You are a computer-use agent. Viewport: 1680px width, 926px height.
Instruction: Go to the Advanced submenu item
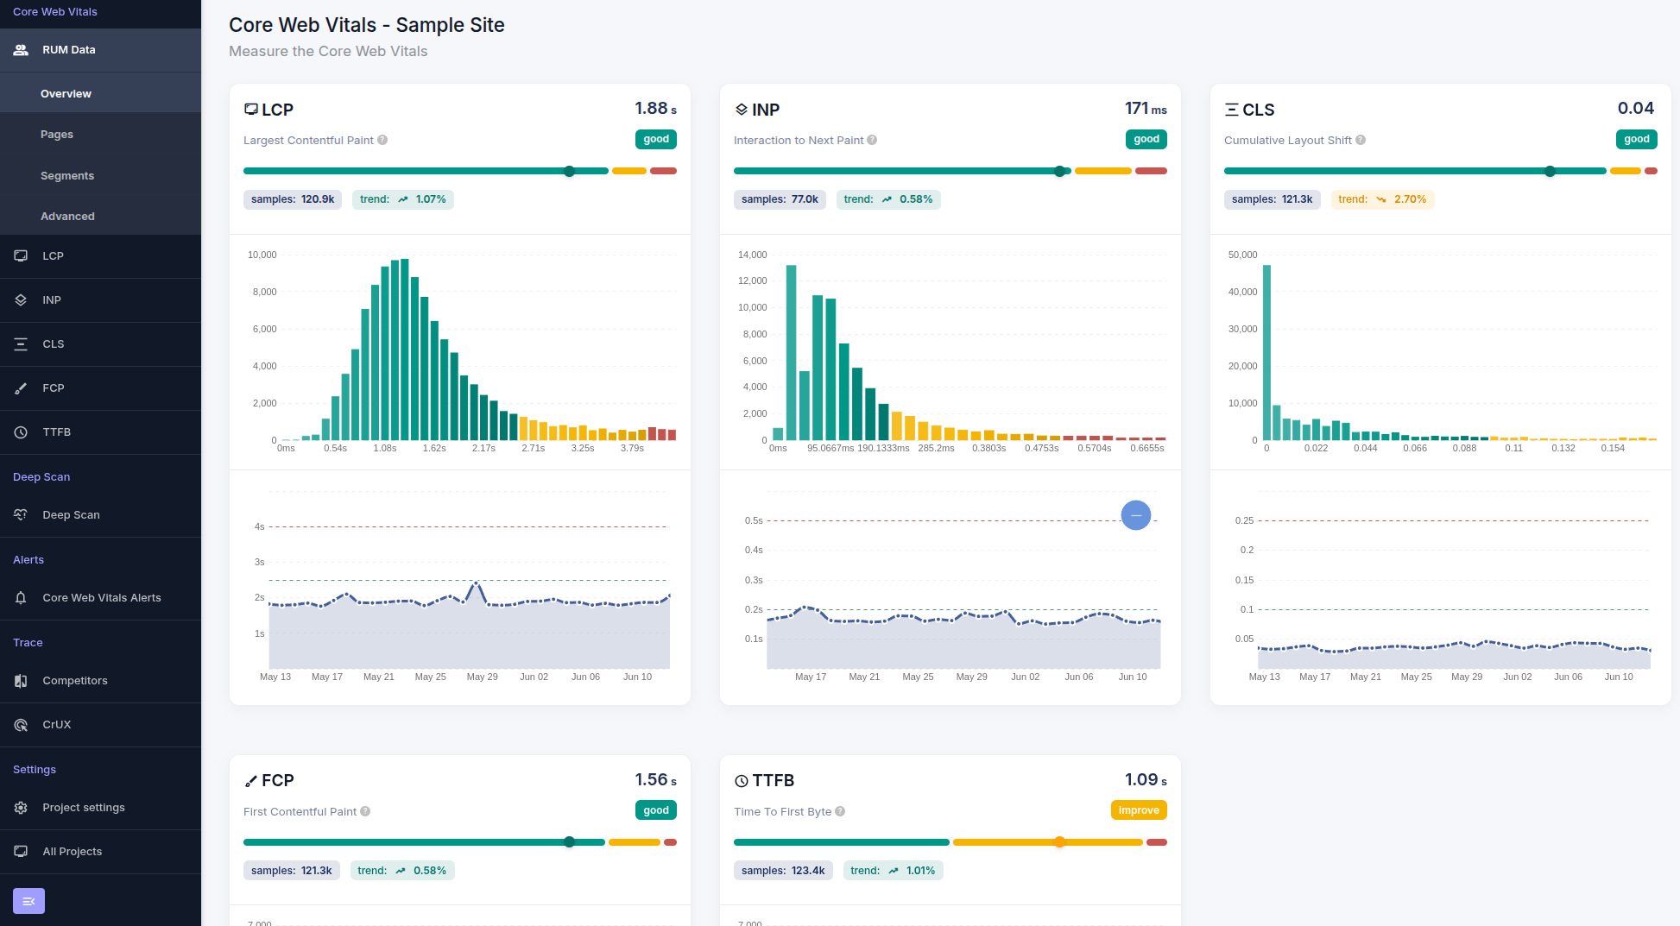[x=67, y=217]
